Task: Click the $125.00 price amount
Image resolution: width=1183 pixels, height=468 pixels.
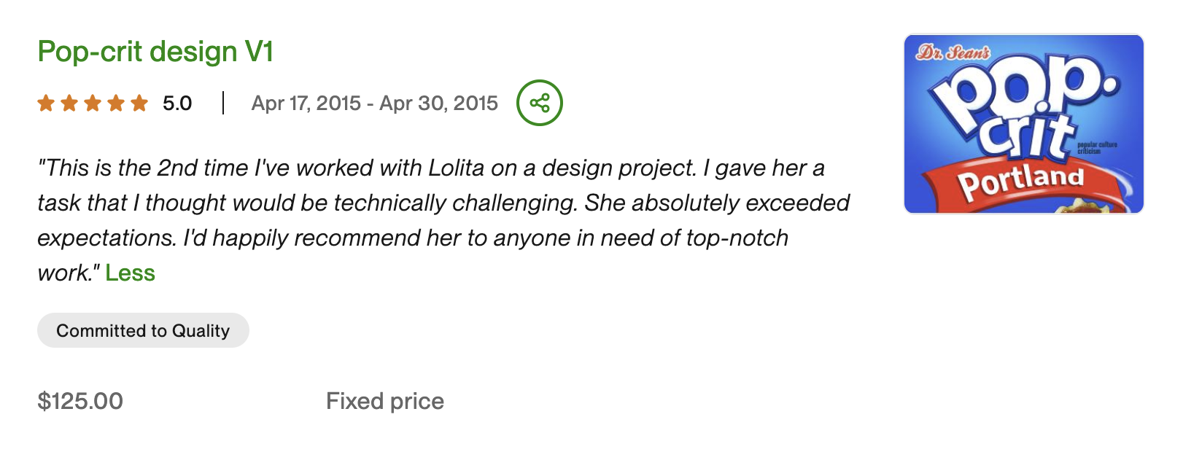Action: pyautogui.click(x=80, y=401)
